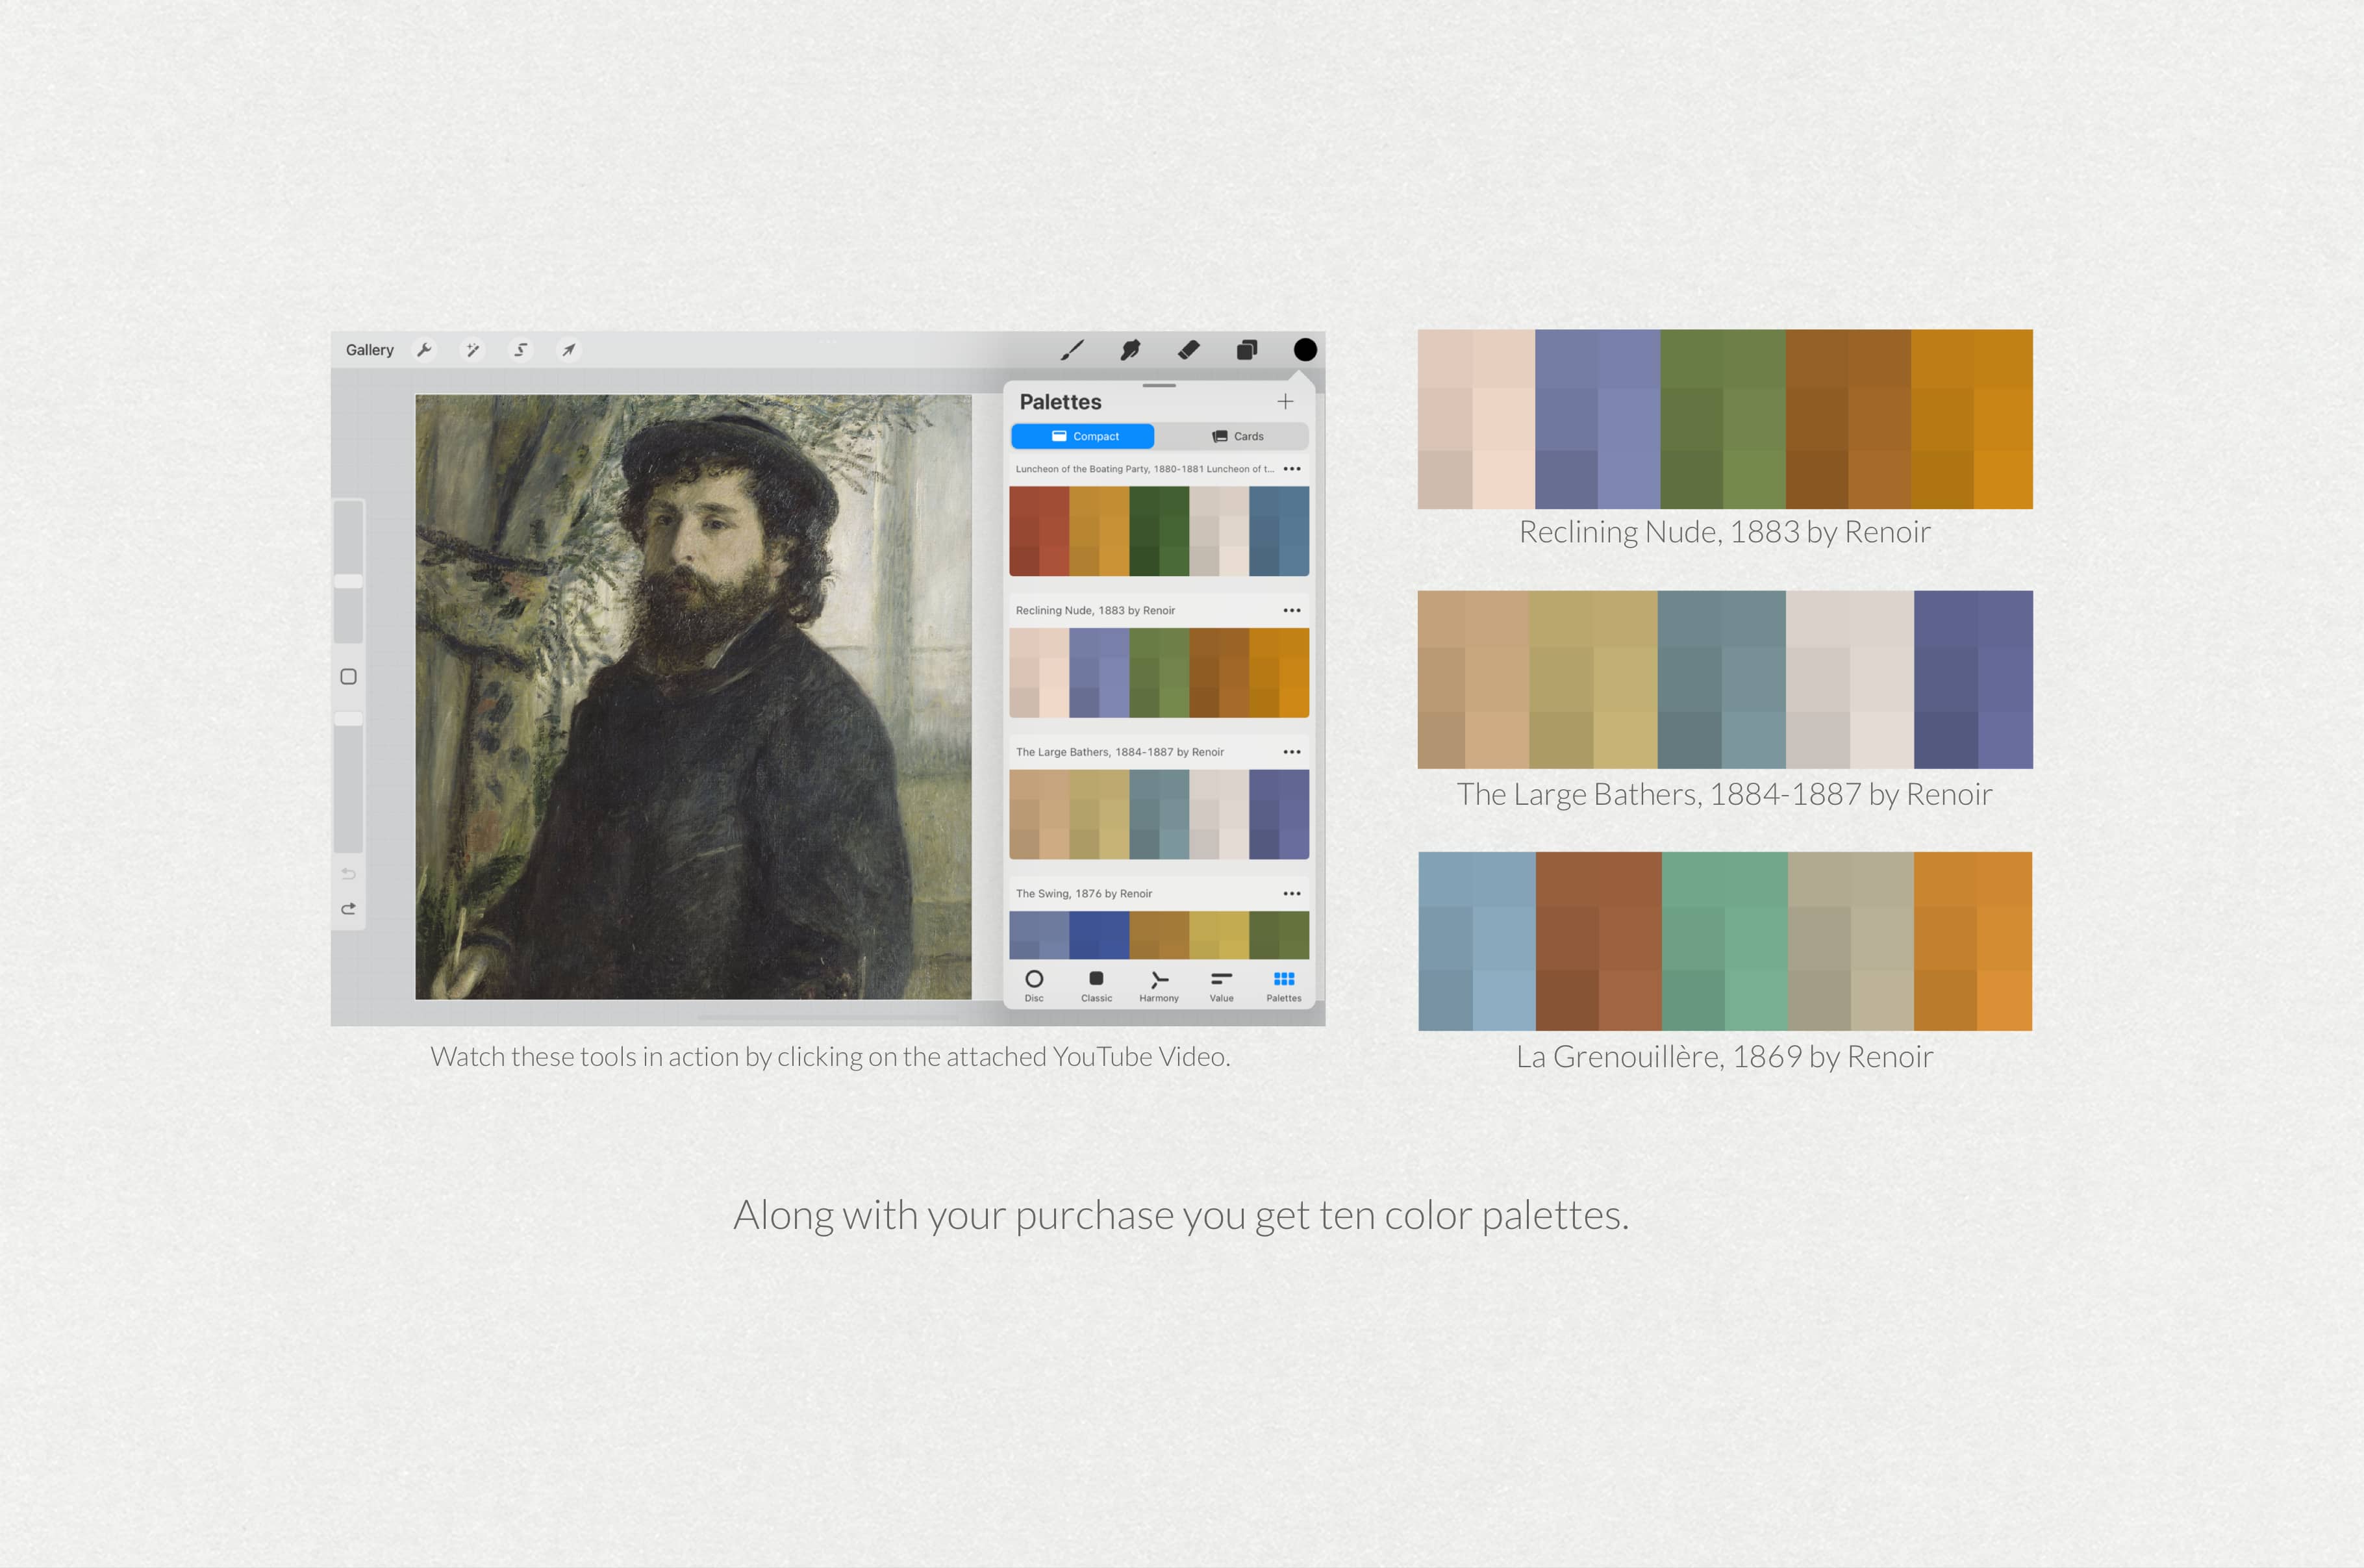Click the black active color circle
The image size is (2364, 1568).
point(1305,350)
